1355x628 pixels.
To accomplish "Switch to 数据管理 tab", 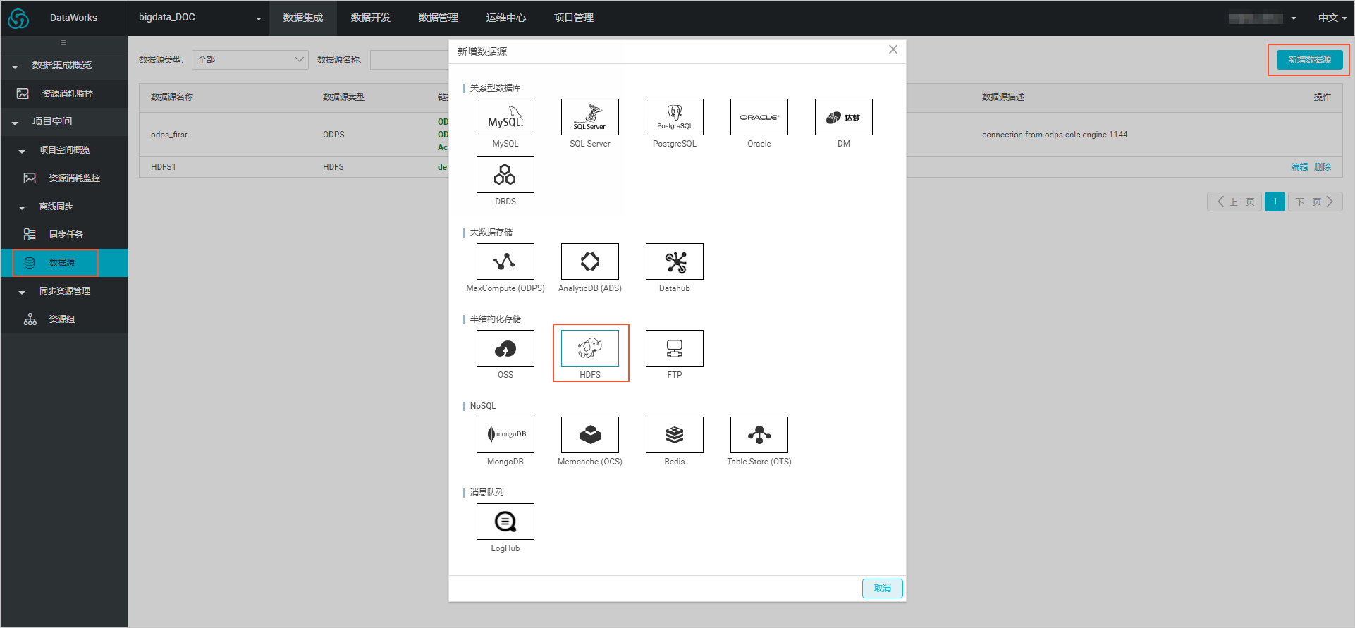I will (x=439, y=18).
